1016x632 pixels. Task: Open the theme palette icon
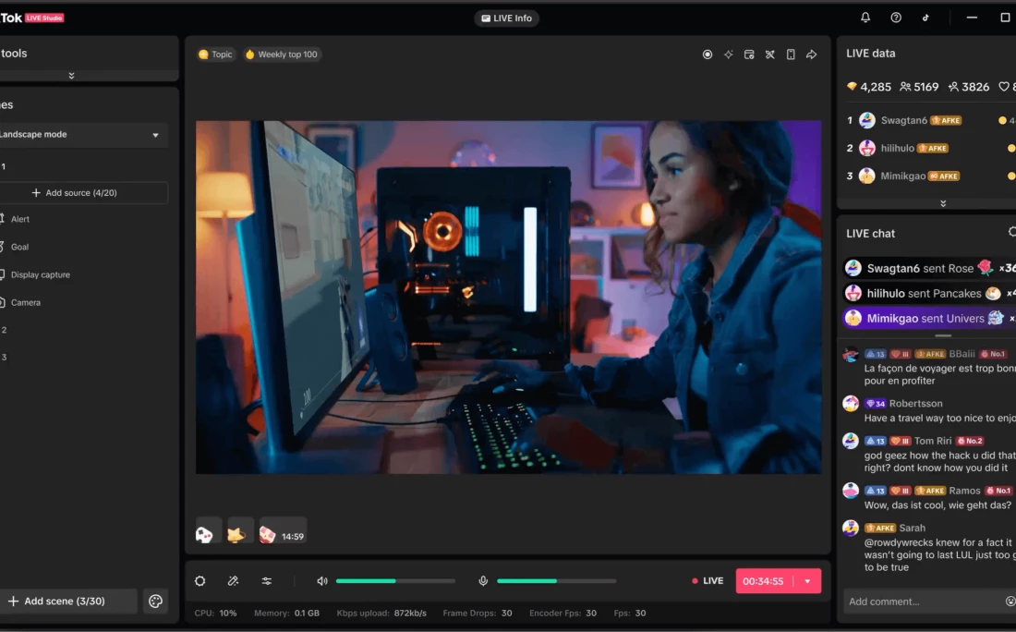point(155,602)
